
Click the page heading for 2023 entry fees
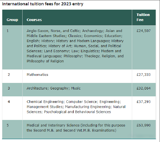point(43,4)
